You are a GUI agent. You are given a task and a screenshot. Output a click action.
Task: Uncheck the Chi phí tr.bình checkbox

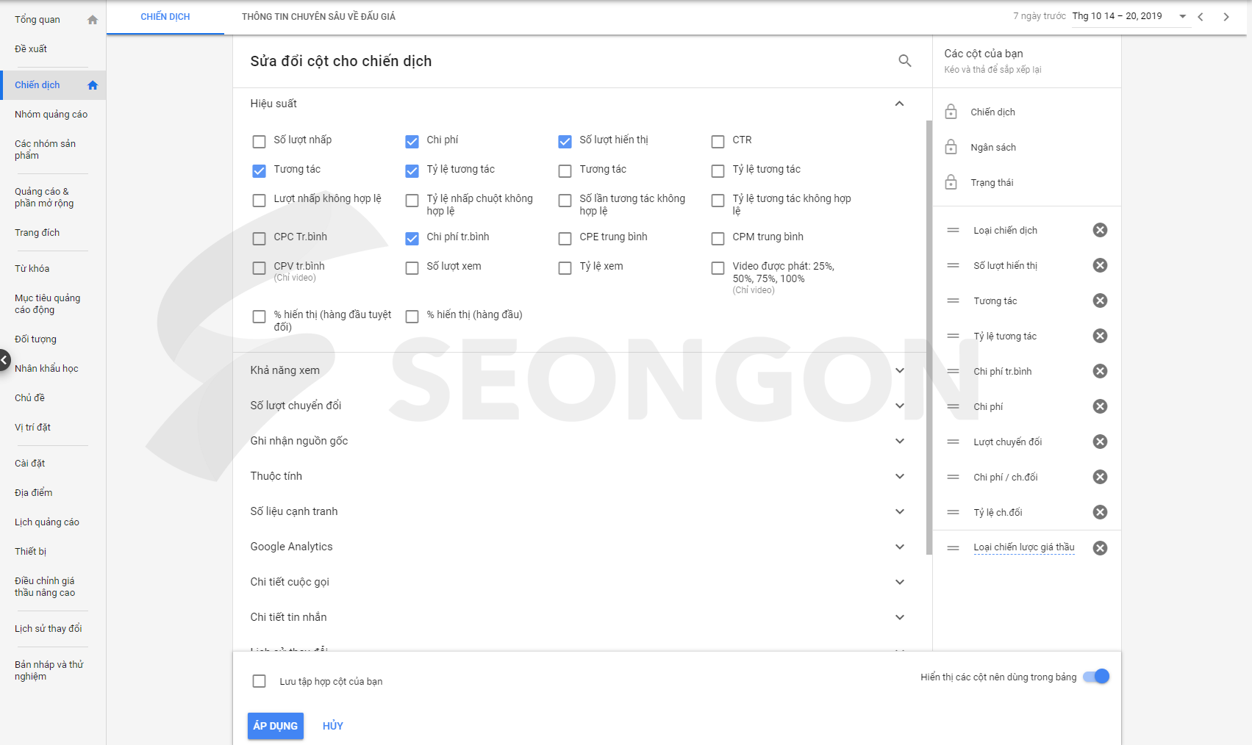(412, 239)
